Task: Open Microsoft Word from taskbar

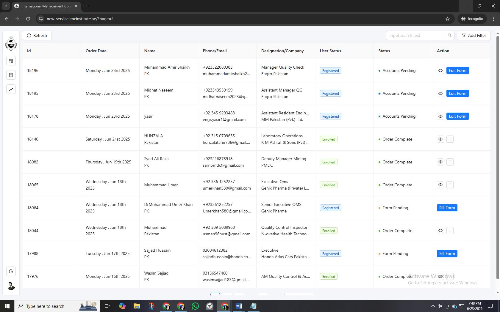Action: click(x=239, y=306)
